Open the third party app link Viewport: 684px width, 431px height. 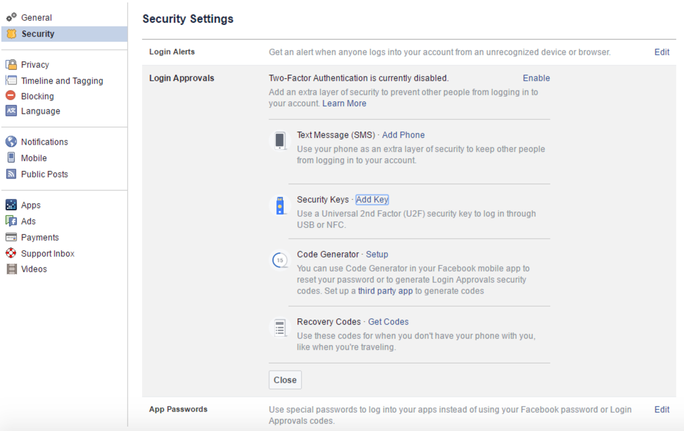(x=385, y=291)
